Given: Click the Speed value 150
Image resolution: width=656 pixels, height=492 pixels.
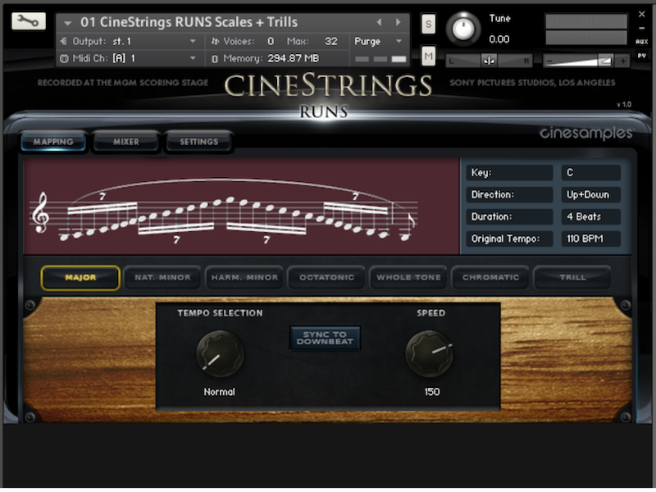Looking at the screenshot, I should coord(432,392).
